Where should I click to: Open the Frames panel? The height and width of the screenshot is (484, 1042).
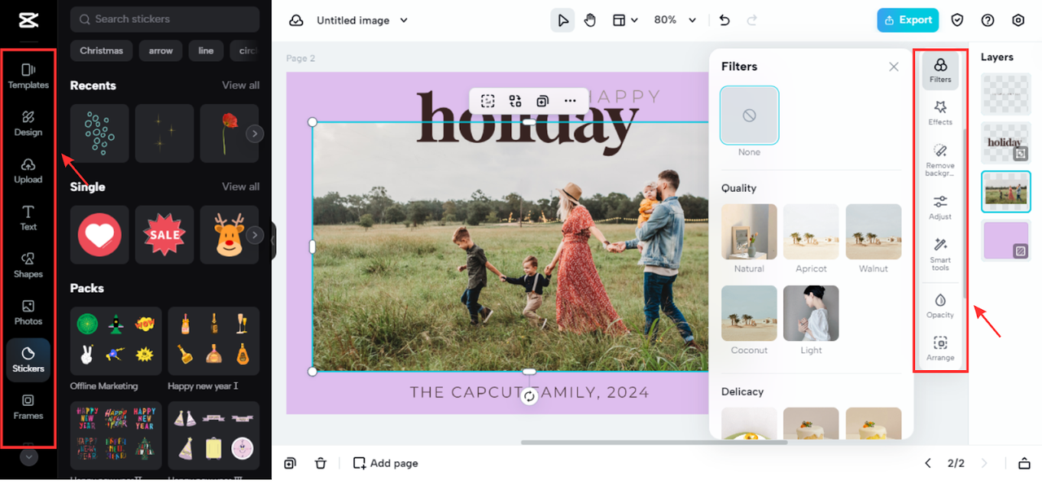pyautogui.click(x=28, y=406)
